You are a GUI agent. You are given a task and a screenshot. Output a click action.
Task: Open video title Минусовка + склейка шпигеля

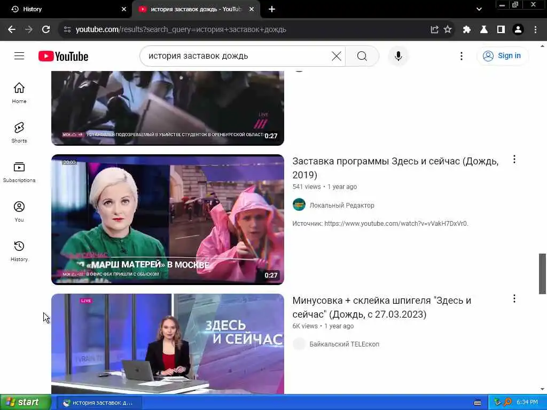click(381, 307)
